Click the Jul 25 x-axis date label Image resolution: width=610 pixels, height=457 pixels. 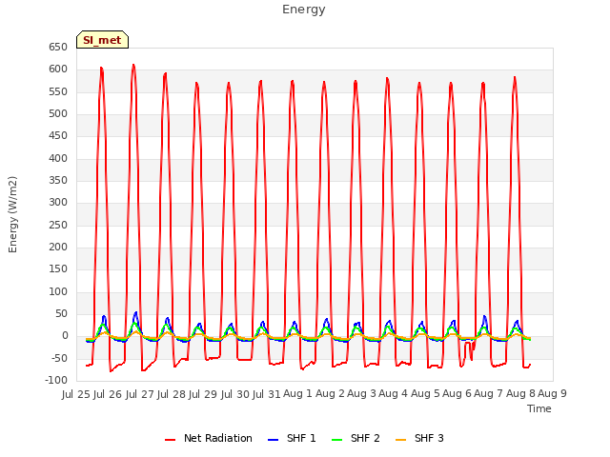76,394
